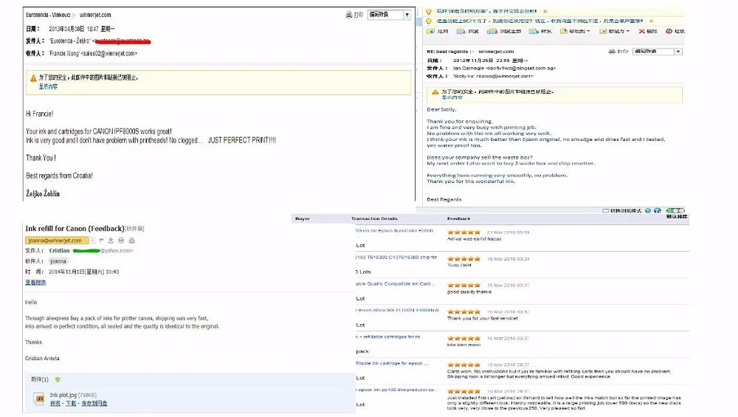Viewport: 738px width, 417px height.
Task: Click 'Ink plot.jpg' attachment thumbnail icon
Action: click(40, 399)
